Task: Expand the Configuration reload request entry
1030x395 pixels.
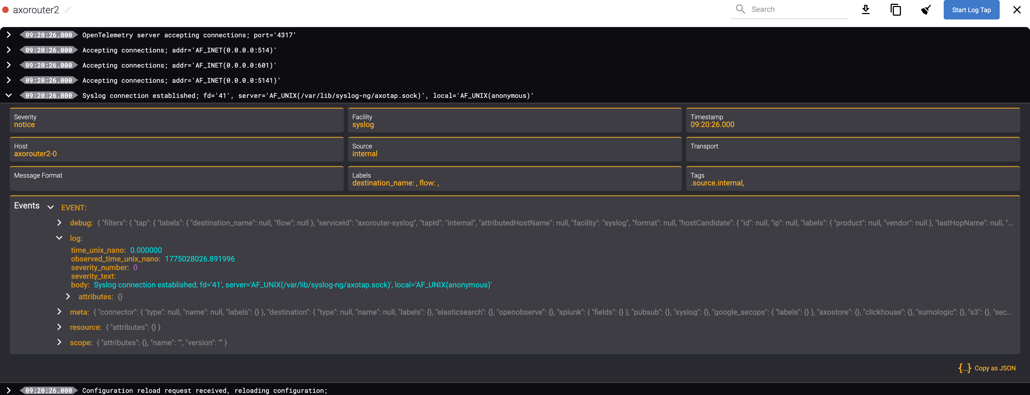Action: click(9, 390)
